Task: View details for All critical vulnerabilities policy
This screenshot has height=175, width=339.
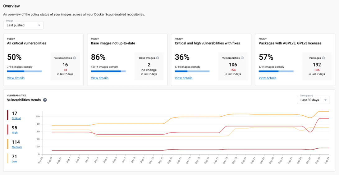Action: pos(16,78)
